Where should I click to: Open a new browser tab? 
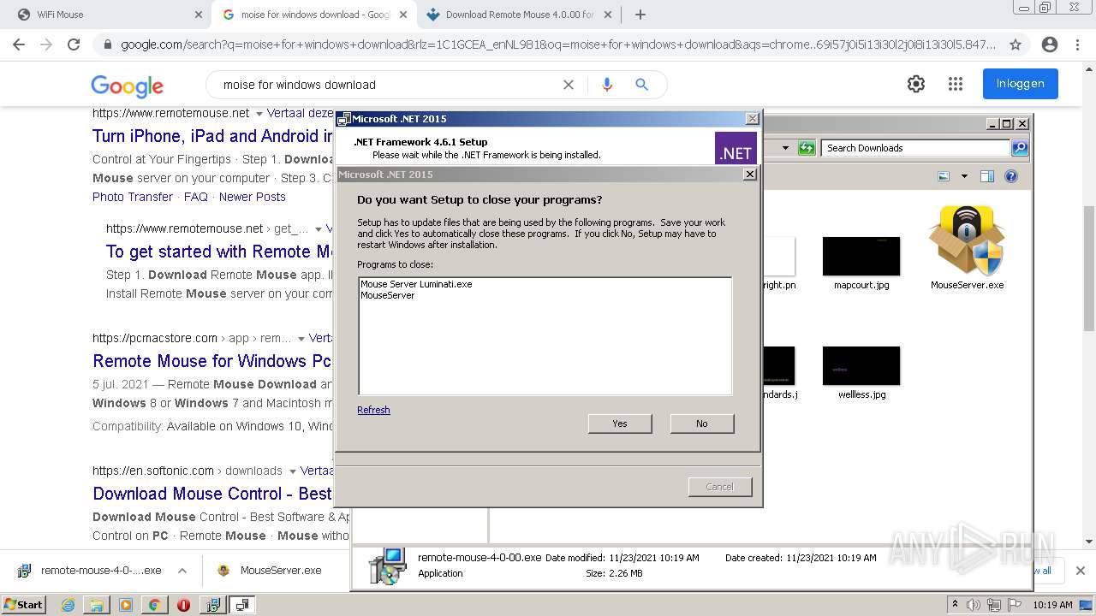640,15
